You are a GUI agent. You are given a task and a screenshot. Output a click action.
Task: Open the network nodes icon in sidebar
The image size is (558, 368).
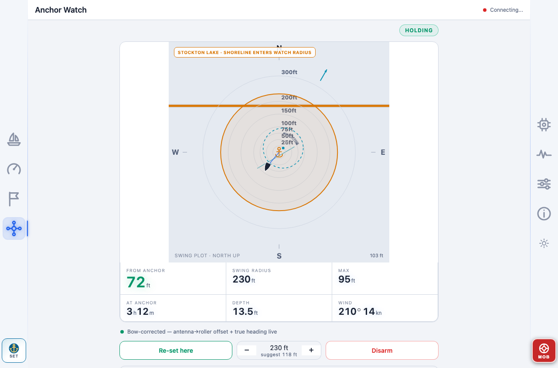[14, 228]
